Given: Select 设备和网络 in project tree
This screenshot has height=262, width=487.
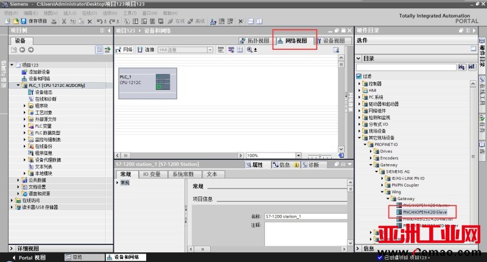Looking at the screenshot, I should [x=39, y=79].
